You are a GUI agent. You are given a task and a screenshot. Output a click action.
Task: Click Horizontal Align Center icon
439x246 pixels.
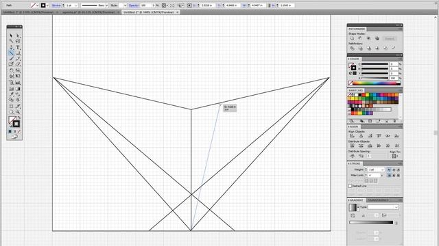(x=361, y=136)
